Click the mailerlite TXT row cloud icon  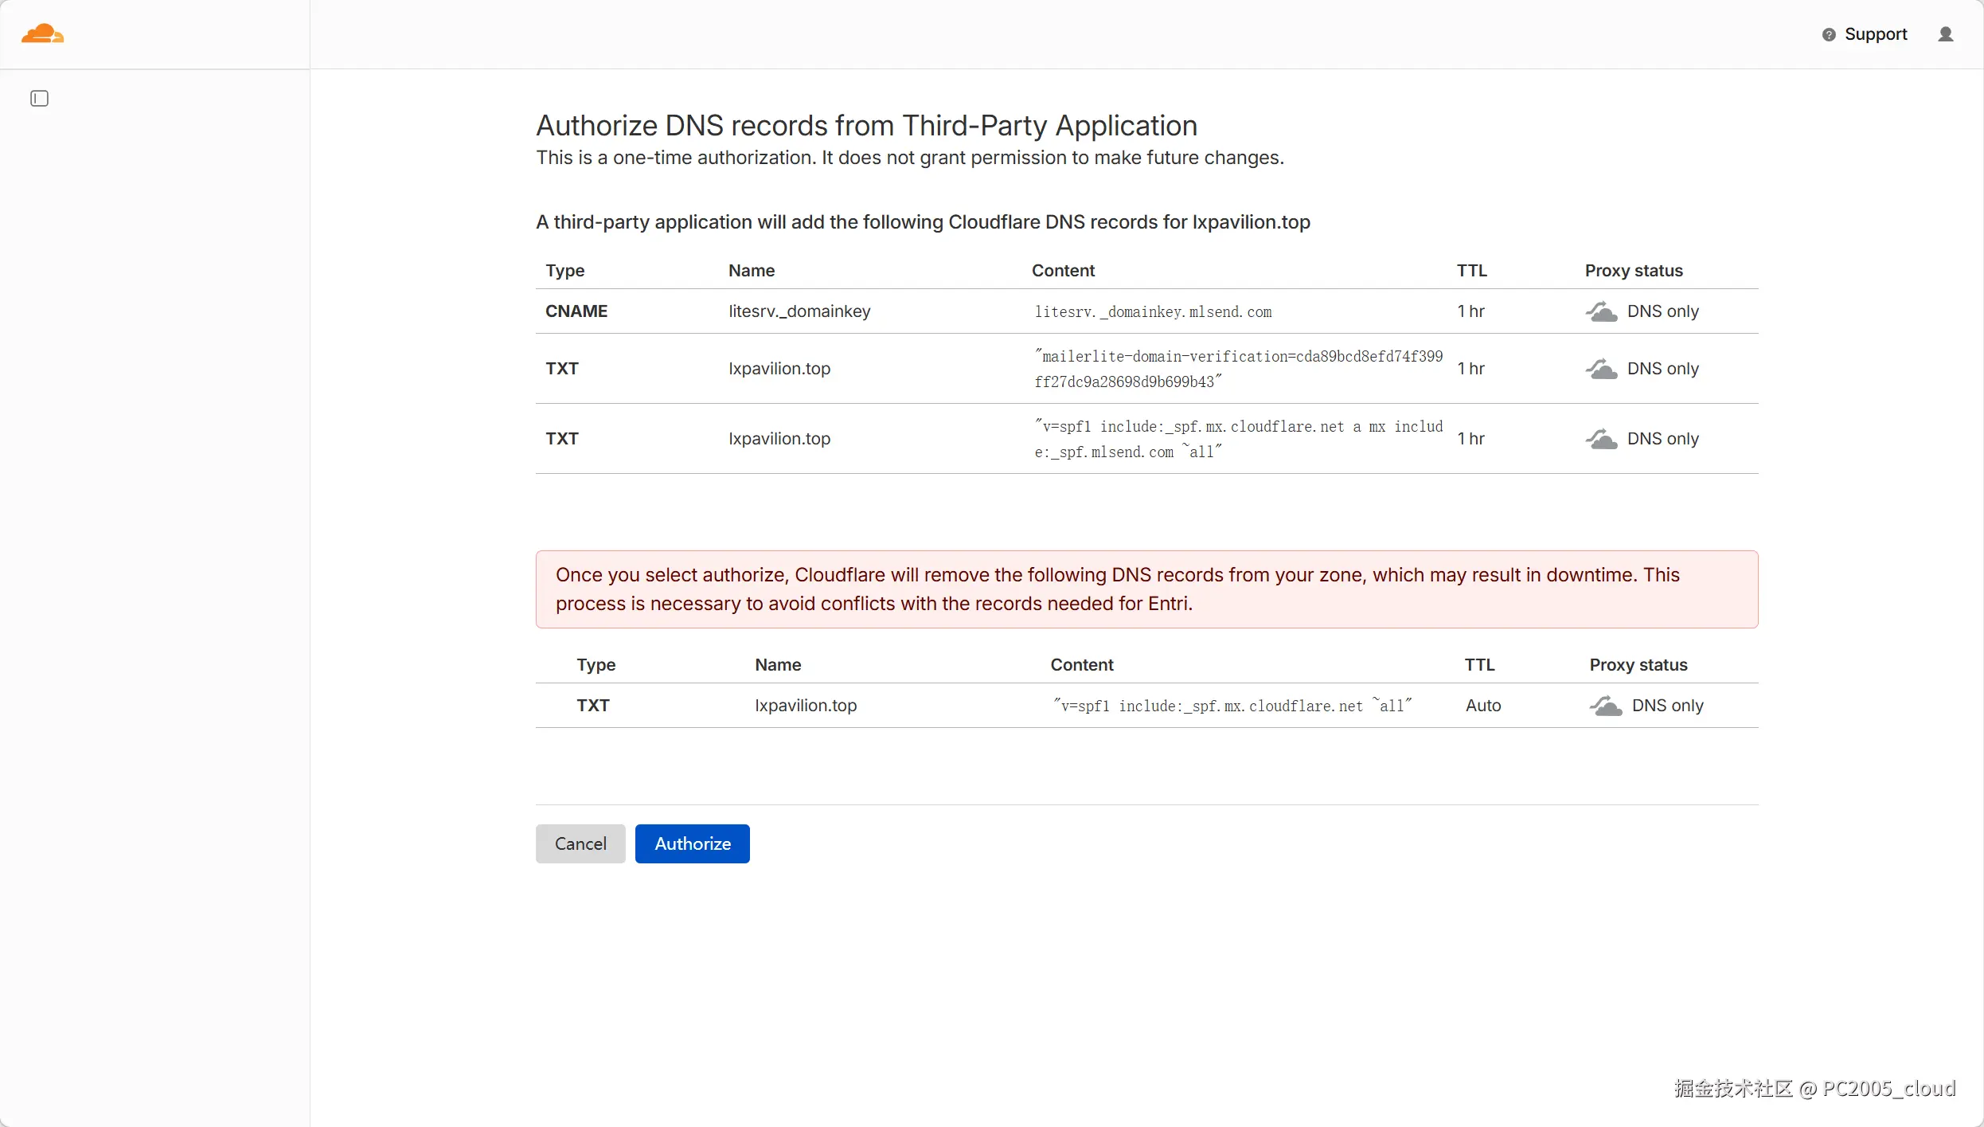[1601, 369]
